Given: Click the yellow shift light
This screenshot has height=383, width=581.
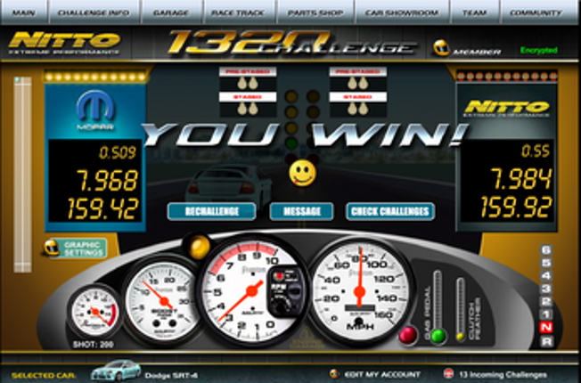Looking at the screenshot, I should pos(200,247).
